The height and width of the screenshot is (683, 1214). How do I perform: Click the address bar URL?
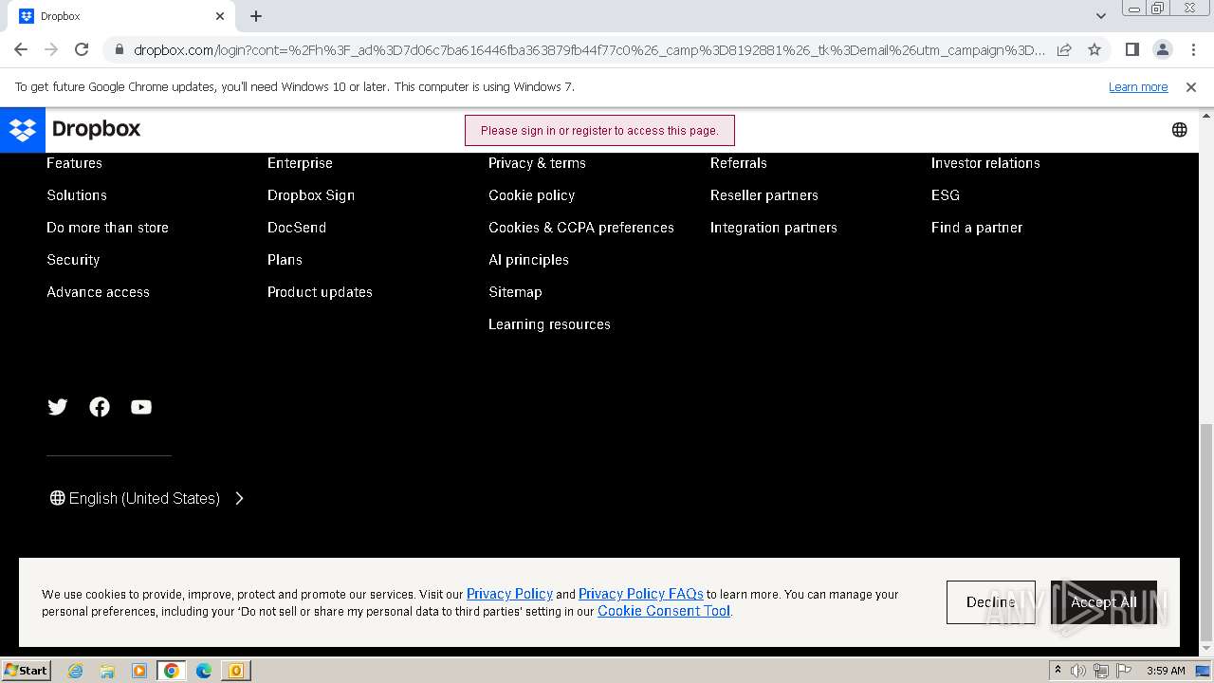(x=588, y=49)
